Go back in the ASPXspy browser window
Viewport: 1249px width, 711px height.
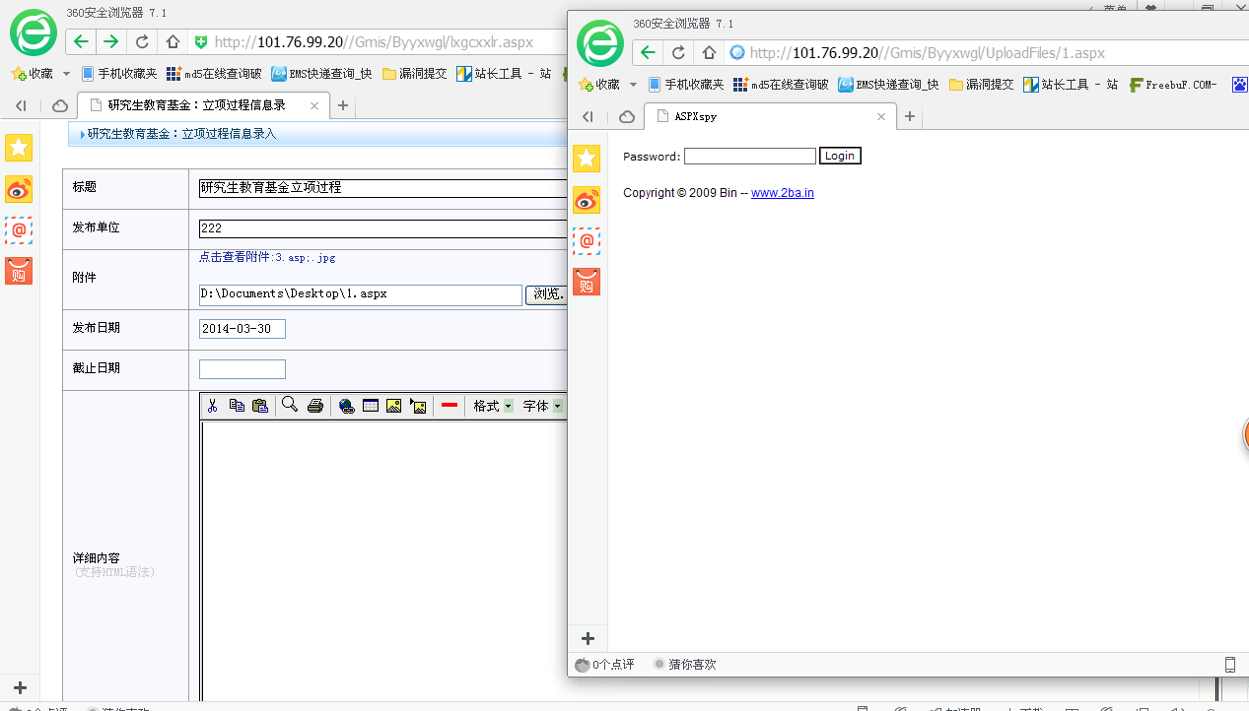pos(647,52)
